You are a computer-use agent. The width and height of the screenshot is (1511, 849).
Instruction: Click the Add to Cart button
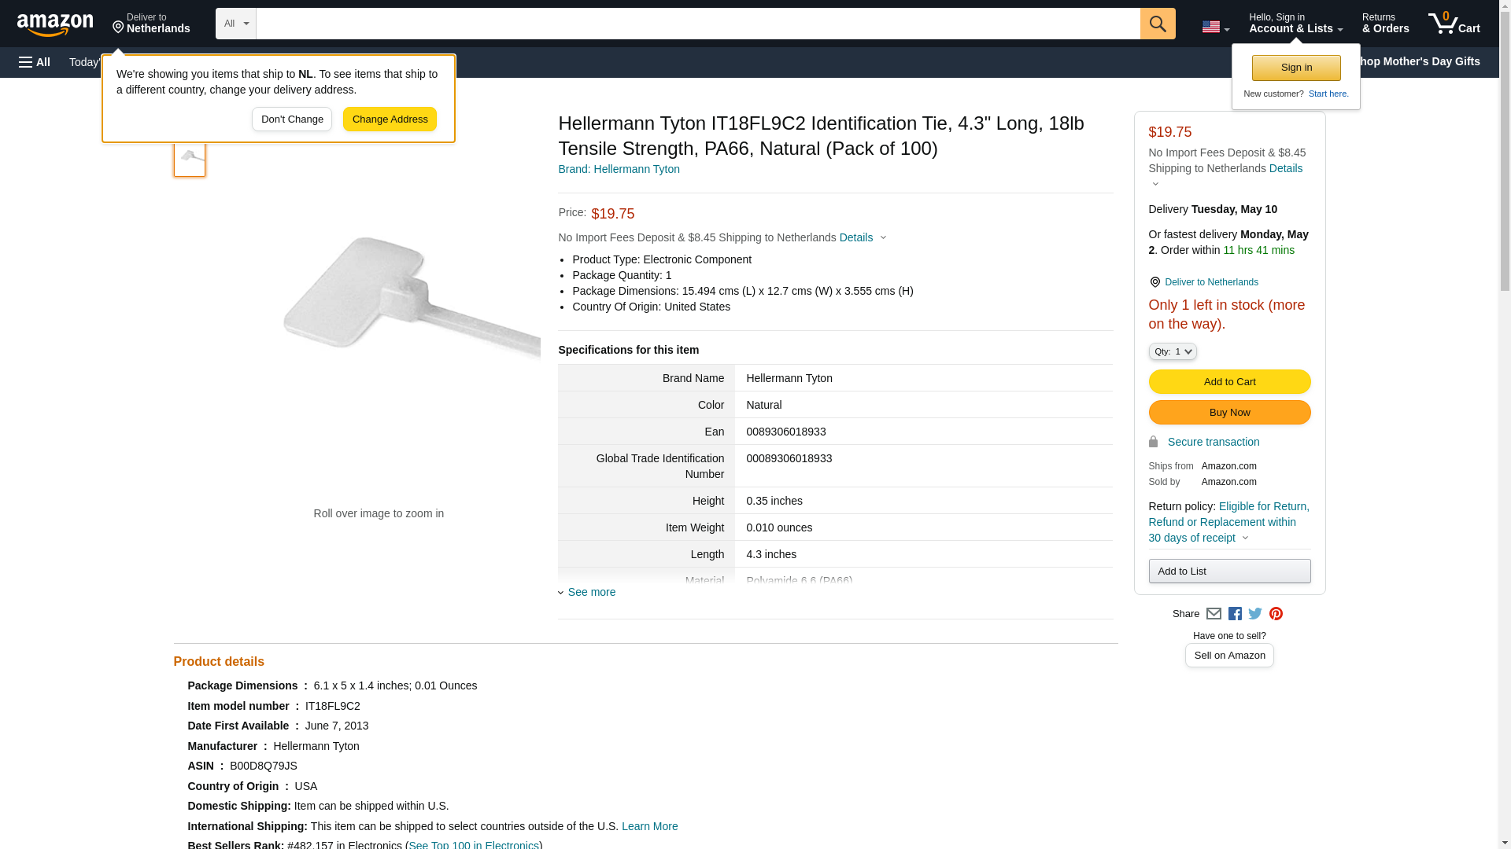tap(1229, 381)
